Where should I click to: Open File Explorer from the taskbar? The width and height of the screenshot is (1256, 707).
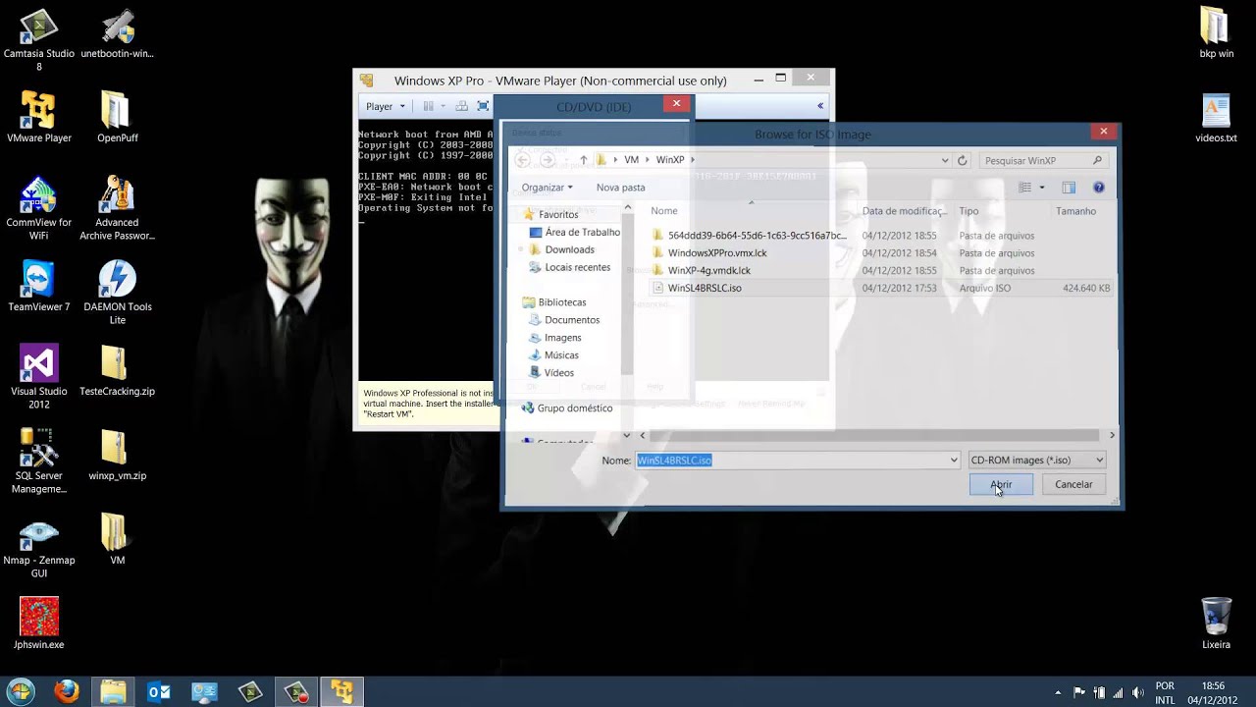[x=113, y=691]
